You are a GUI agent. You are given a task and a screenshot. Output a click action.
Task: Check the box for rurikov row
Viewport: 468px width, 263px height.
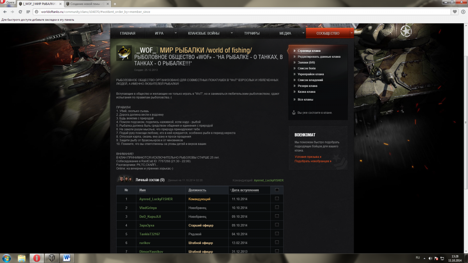point(277,242)
